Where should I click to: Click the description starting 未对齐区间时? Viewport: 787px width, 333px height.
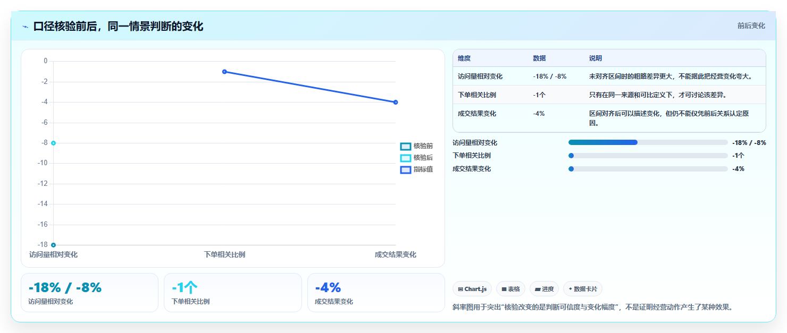coord(671,76)
